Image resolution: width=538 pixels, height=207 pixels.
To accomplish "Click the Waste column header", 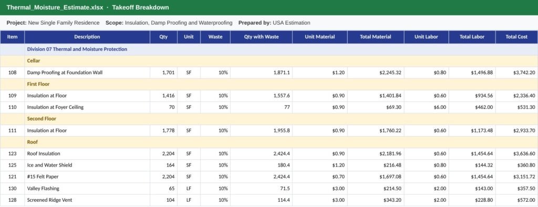I will click(x=215, y=37).
